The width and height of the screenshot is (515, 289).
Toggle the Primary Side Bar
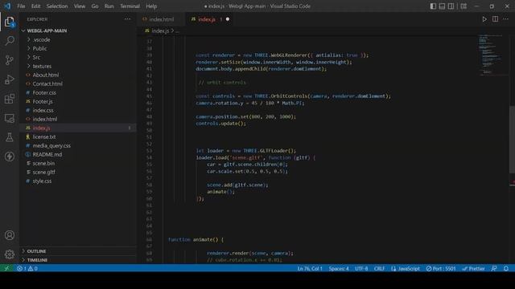(x=433, y=6)
